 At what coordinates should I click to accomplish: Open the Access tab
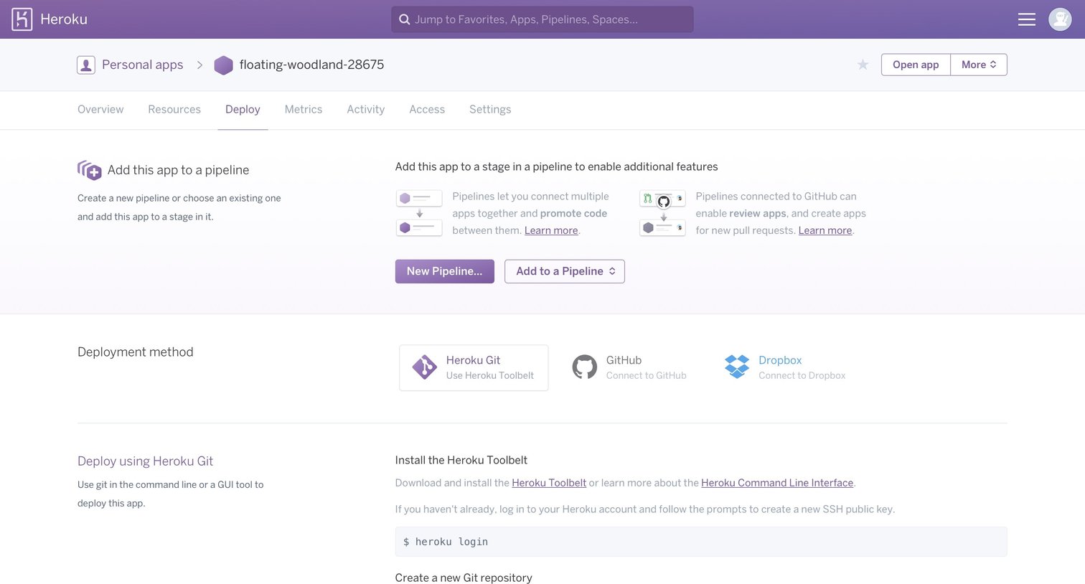click(427, 109)
